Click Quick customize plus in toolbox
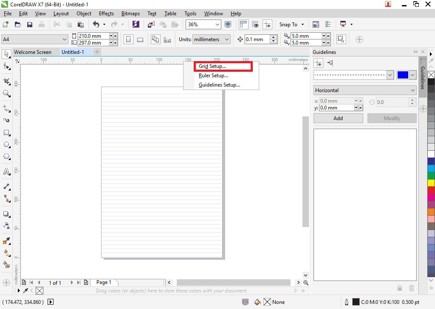Image resolution: width=435 pixels, height=309 pixels. (6, 283)
